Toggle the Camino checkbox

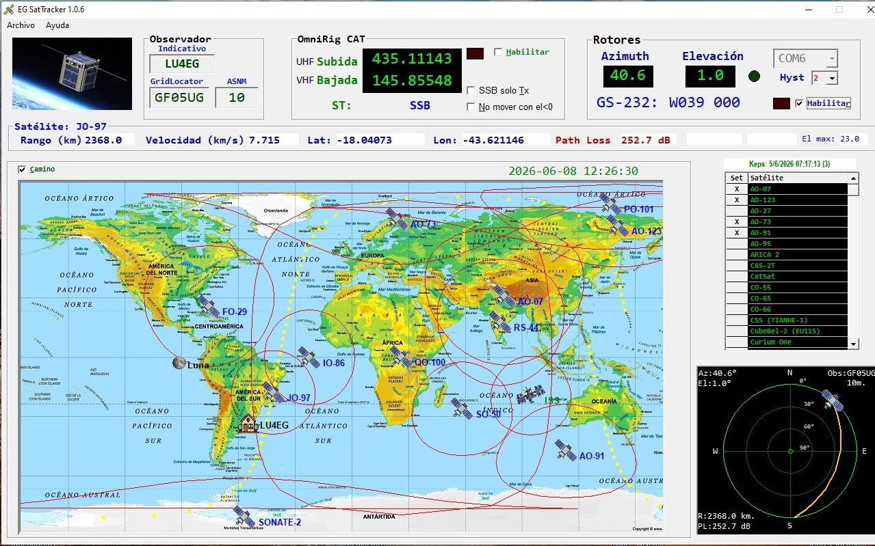coord(23,169)
